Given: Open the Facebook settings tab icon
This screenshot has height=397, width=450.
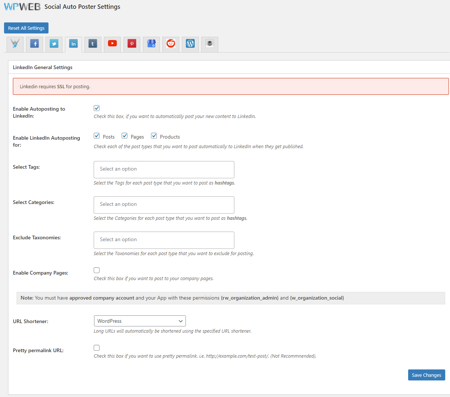Looking at the screenshot, I should coord(34,44).
